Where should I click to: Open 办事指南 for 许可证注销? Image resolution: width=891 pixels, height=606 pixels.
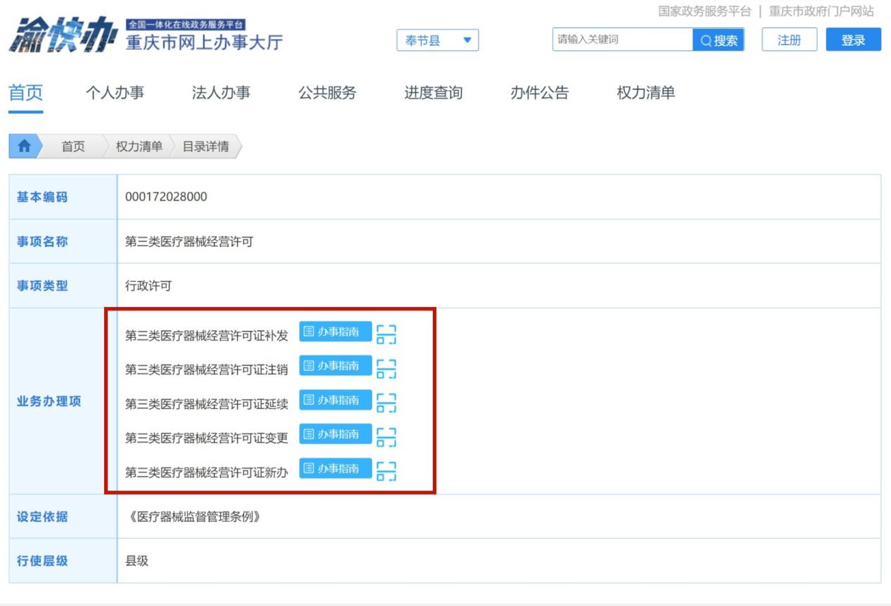click(x=335, y=366)
